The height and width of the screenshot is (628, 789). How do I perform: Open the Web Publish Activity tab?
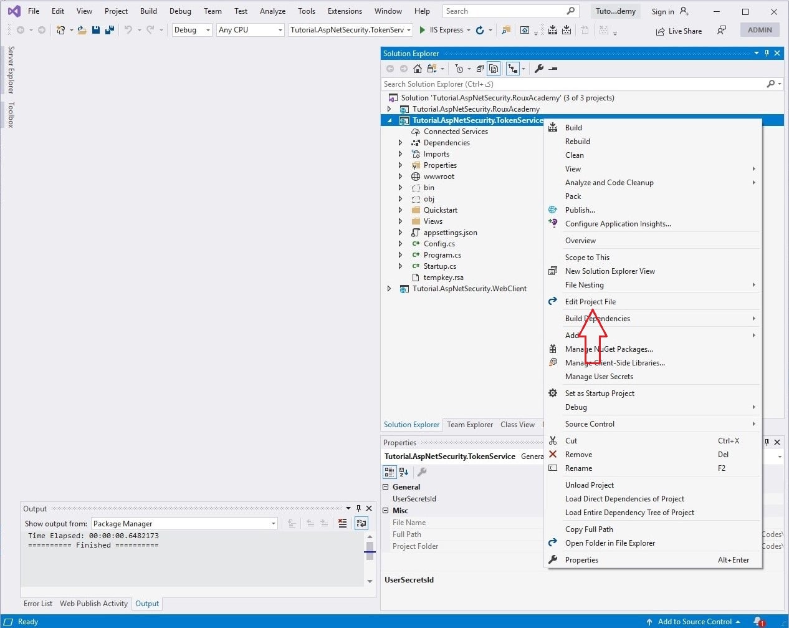coord(93,604)
